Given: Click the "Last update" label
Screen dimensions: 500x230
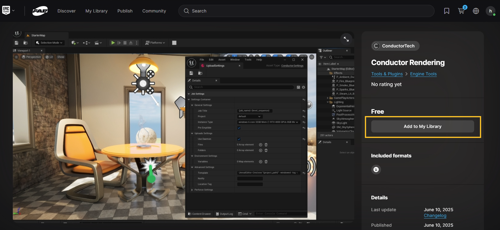Looking at the screenshot, I should [x=384, y=210].
